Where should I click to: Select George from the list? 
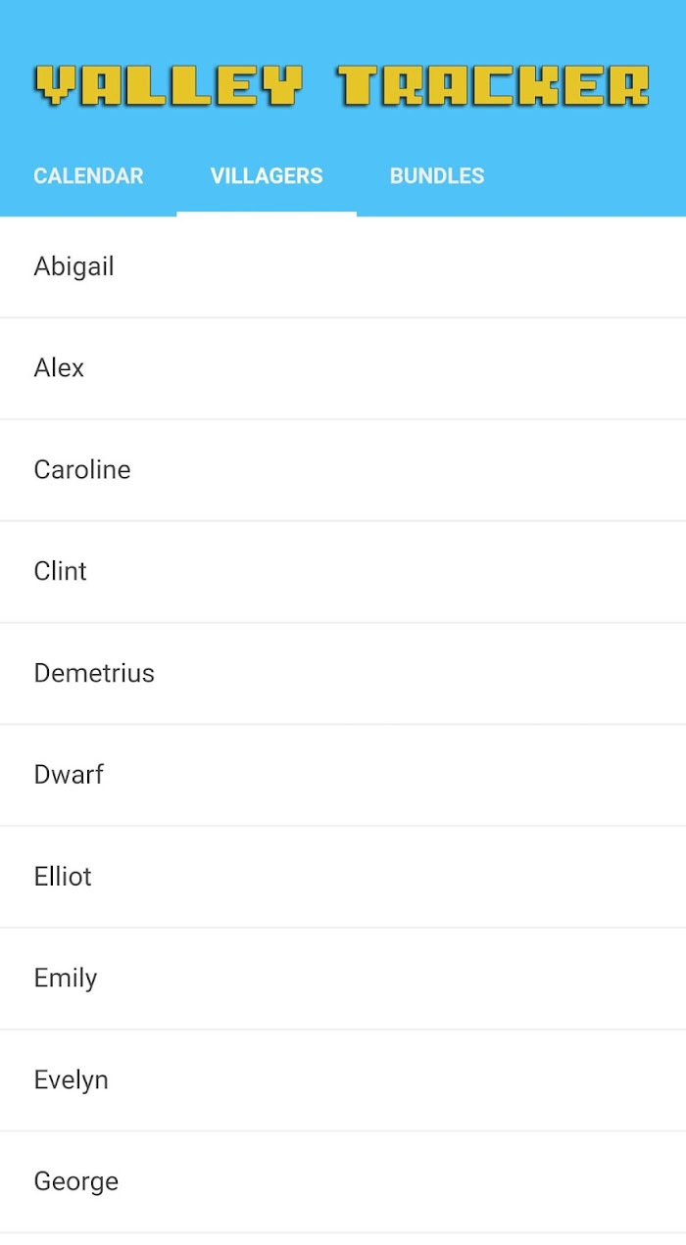(x=343, y=1182)
